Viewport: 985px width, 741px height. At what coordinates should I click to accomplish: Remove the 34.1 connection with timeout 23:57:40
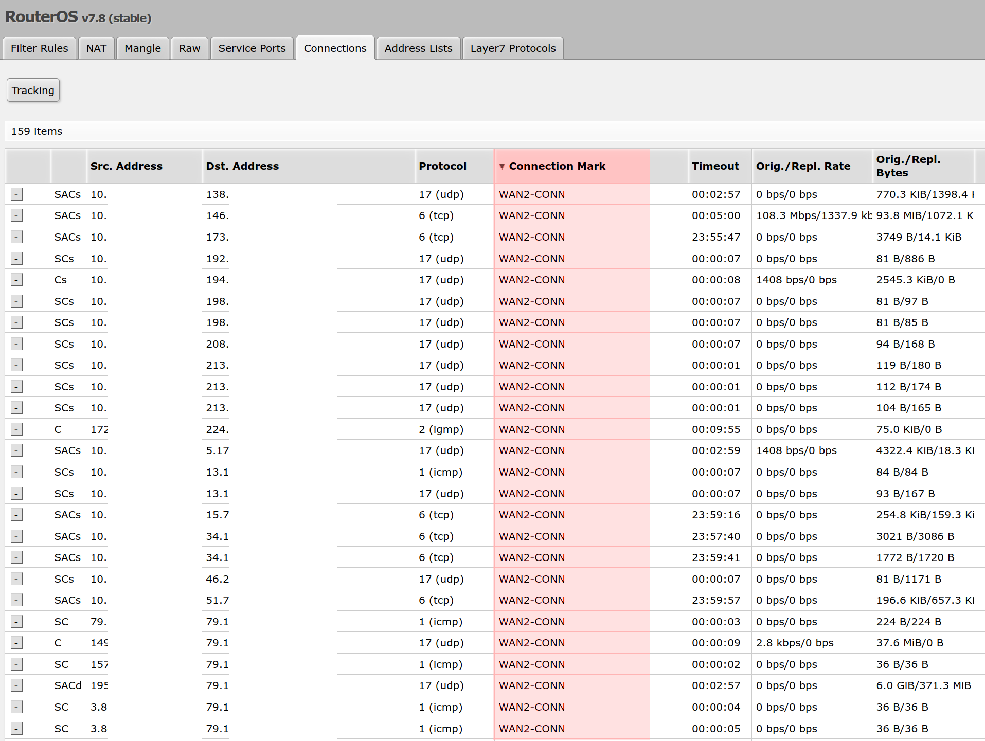coord(16,536)
